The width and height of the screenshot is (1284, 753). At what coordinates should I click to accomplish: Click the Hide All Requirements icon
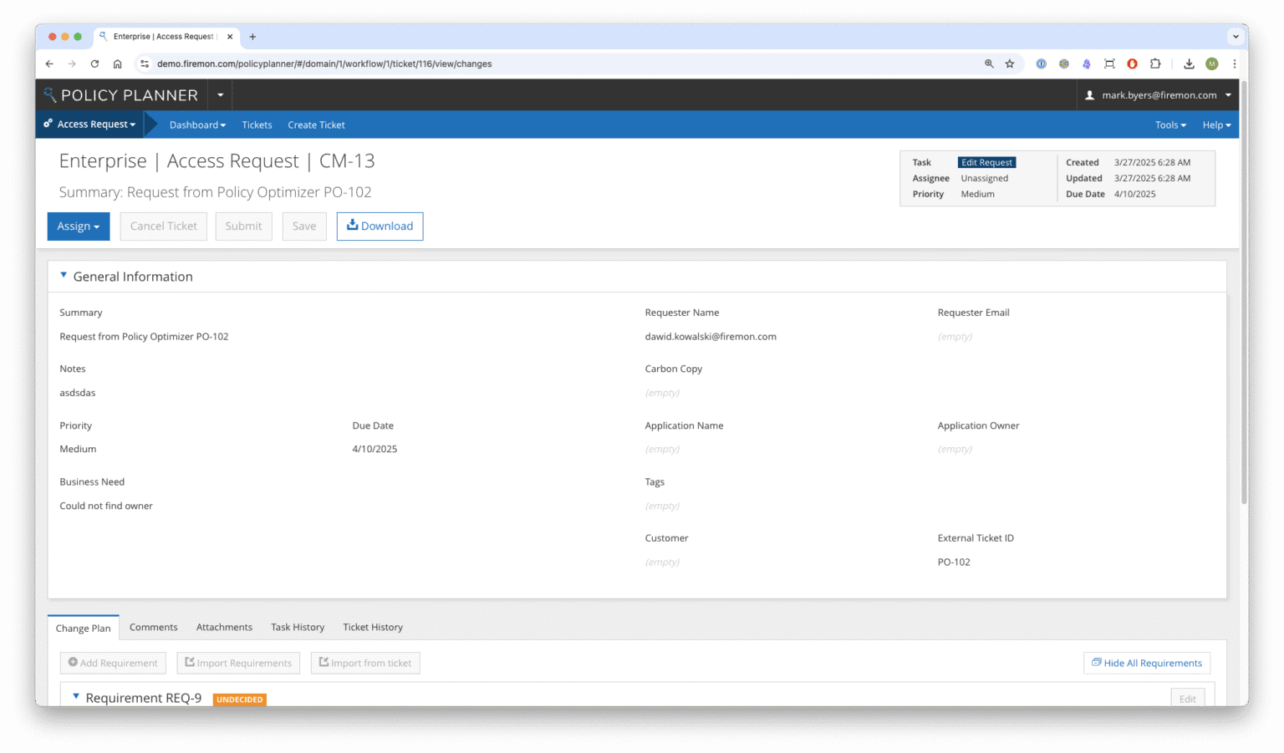coord(1095,662)
